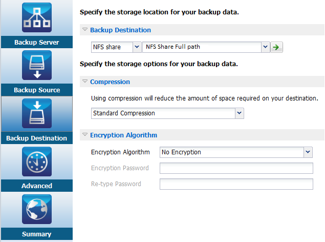Click the Backup Destination drive icon
Image resolution: width=325 pixels, height=242 pixels.
coord(36,114)
